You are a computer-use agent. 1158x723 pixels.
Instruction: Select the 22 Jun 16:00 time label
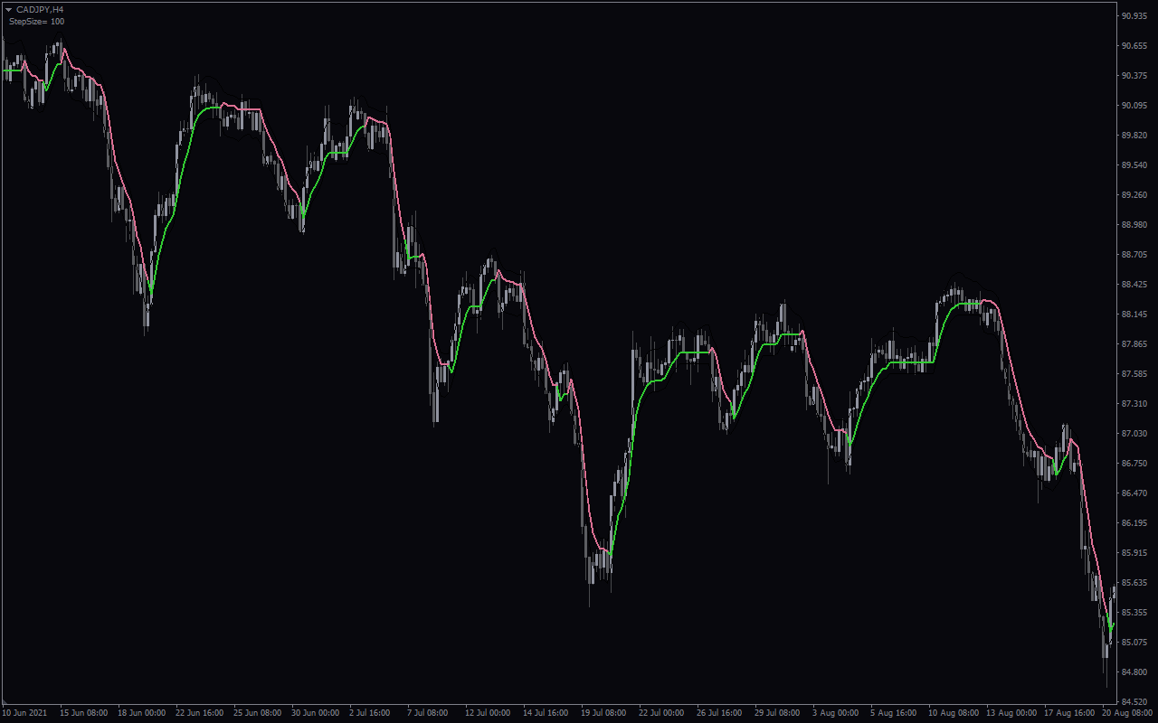[x=200, y=713]
